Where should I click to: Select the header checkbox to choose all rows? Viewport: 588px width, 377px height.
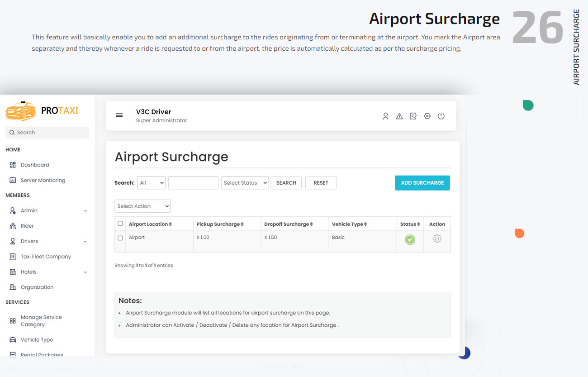click(x=120, y=223)
